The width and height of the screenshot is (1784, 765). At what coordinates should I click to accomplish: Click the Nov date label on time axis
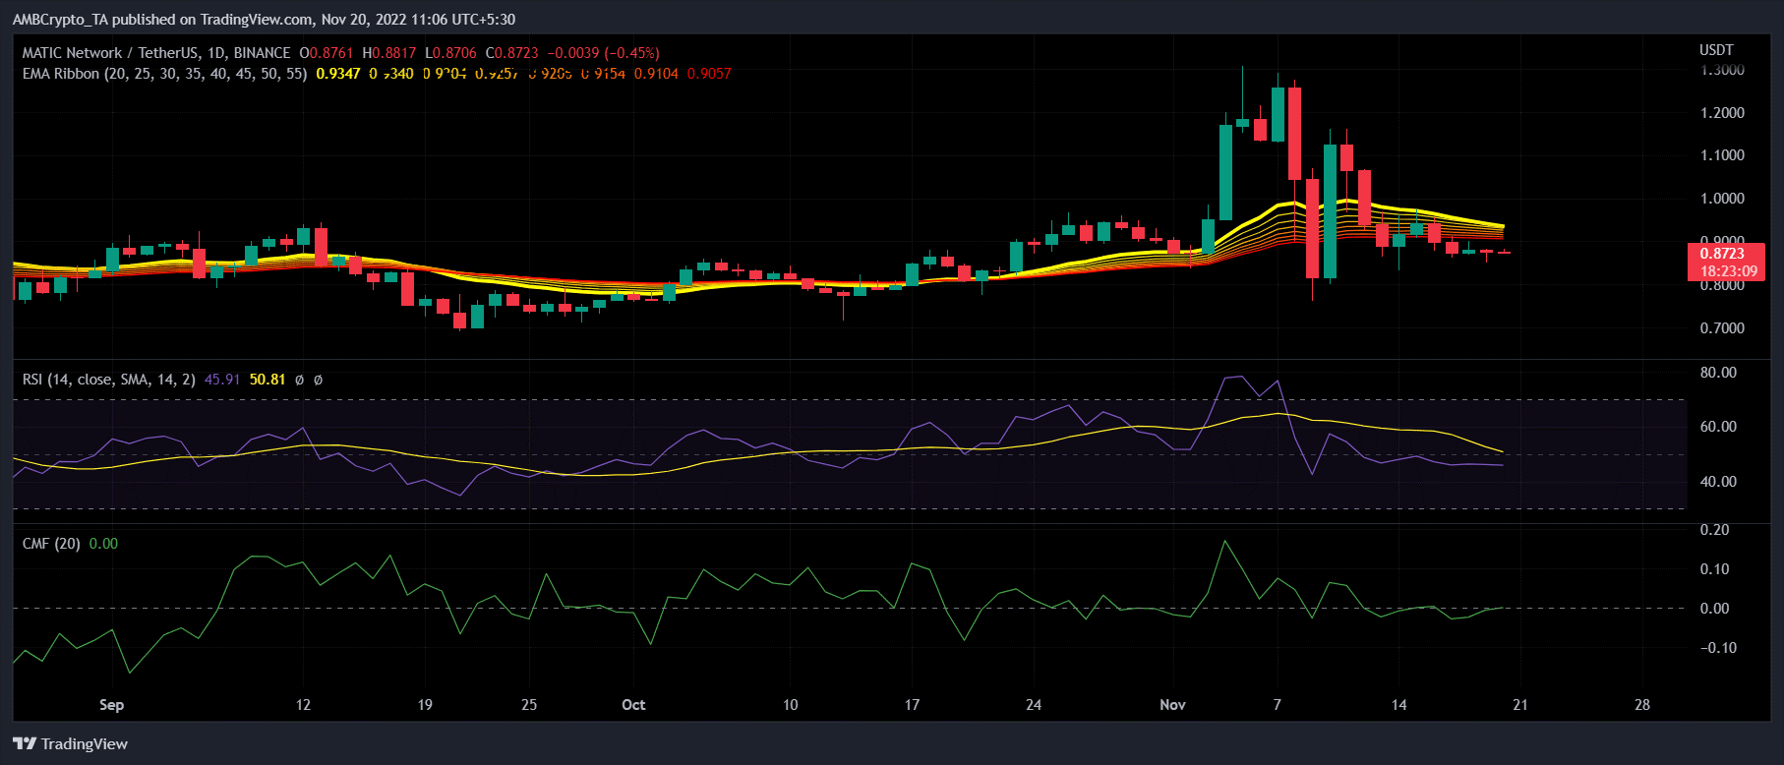(1172, 705)
